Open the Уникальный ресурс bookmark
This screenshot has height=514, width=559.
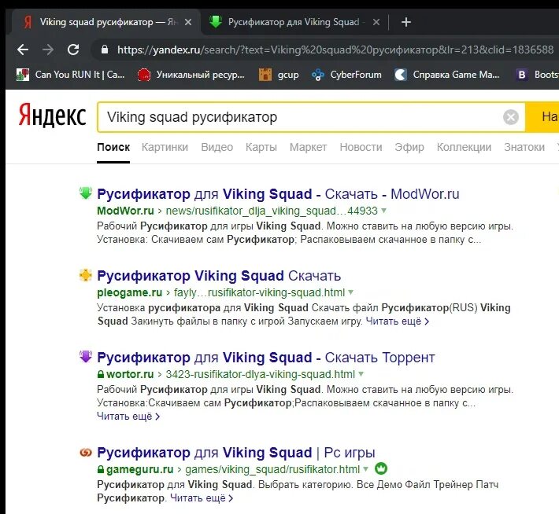coord(191,75)
